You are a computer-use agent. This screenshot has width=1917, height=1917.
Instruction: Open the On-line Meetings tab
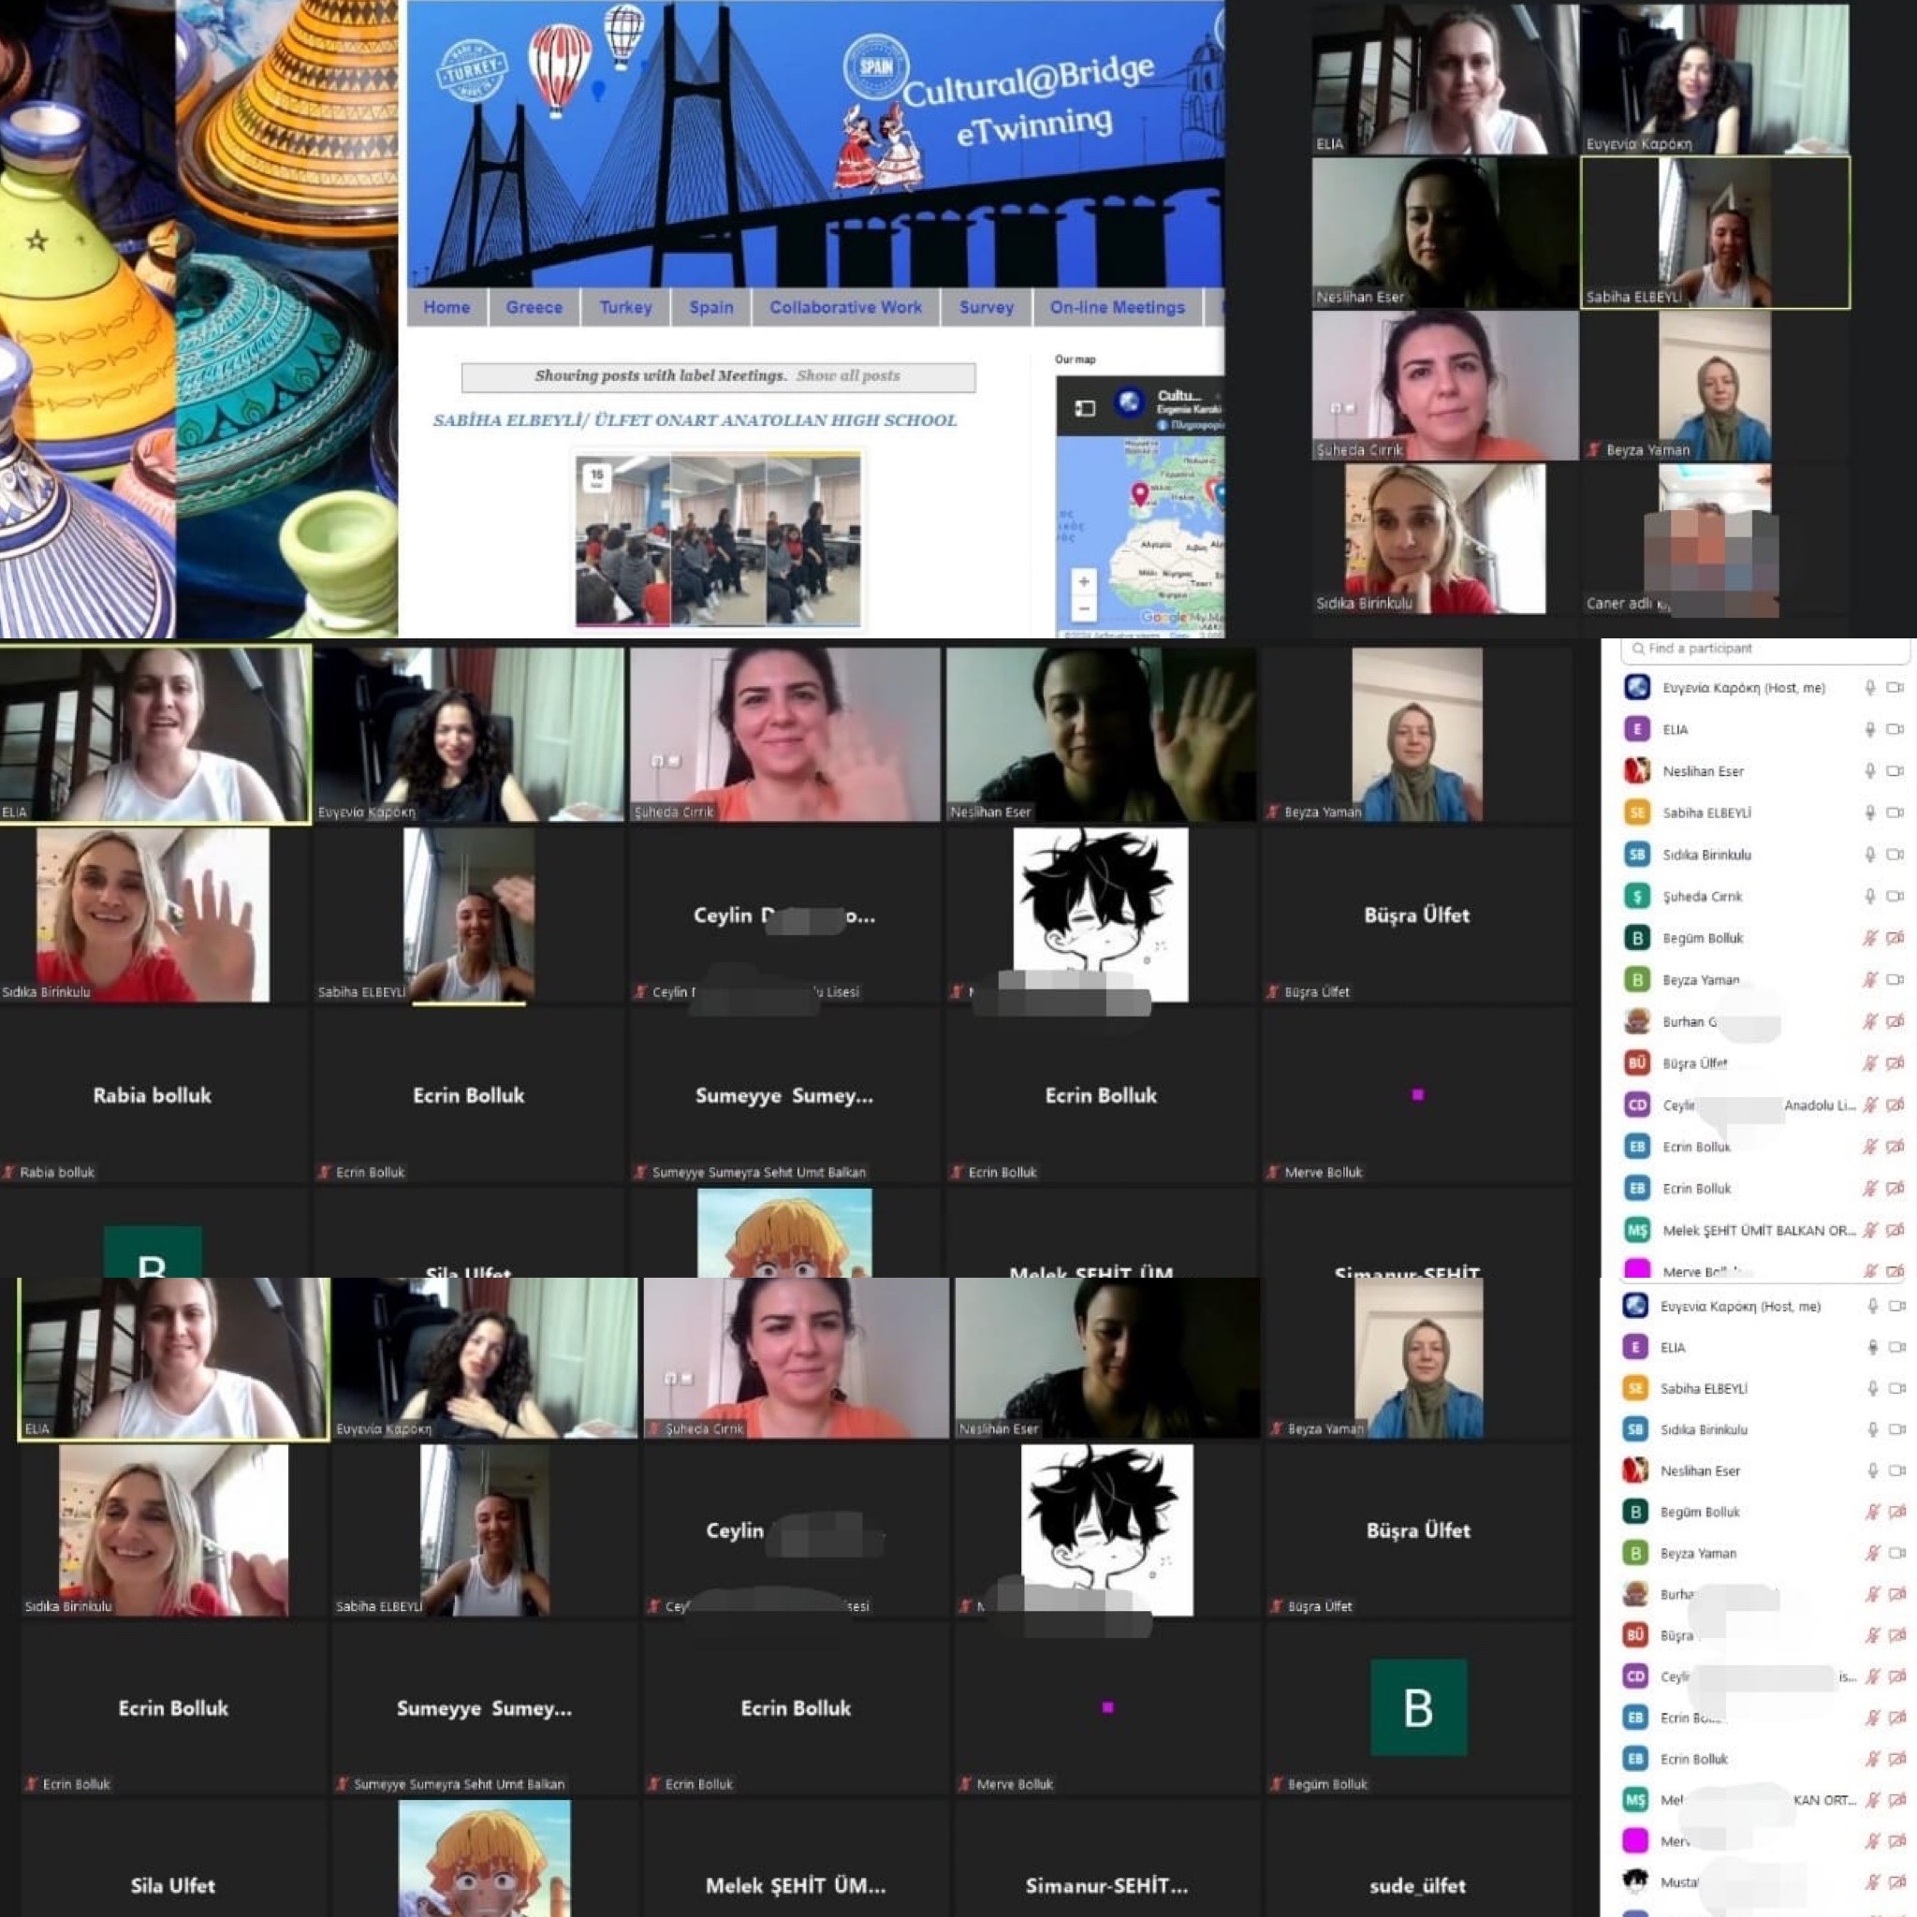point(1118,308)
